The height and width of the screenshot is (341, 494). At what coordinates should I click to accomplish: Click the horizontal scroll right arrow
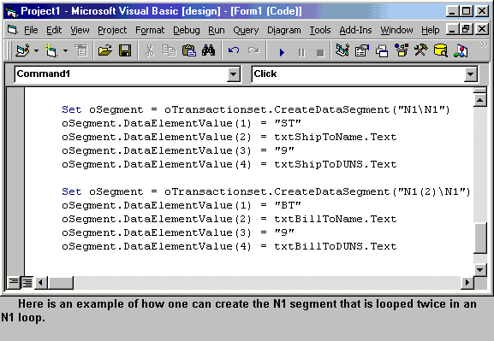467,283
